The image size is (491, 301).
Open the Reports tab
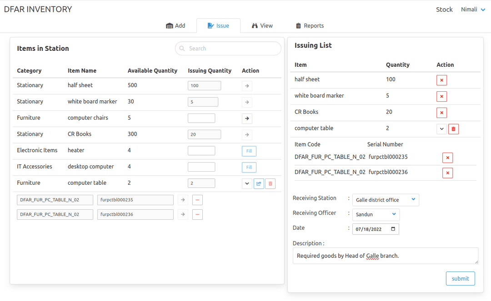click(x=310, y=25)
